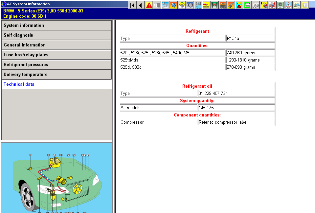Select the Self-diagnosis menu item
315x213 pixels.
pos(56,35)
